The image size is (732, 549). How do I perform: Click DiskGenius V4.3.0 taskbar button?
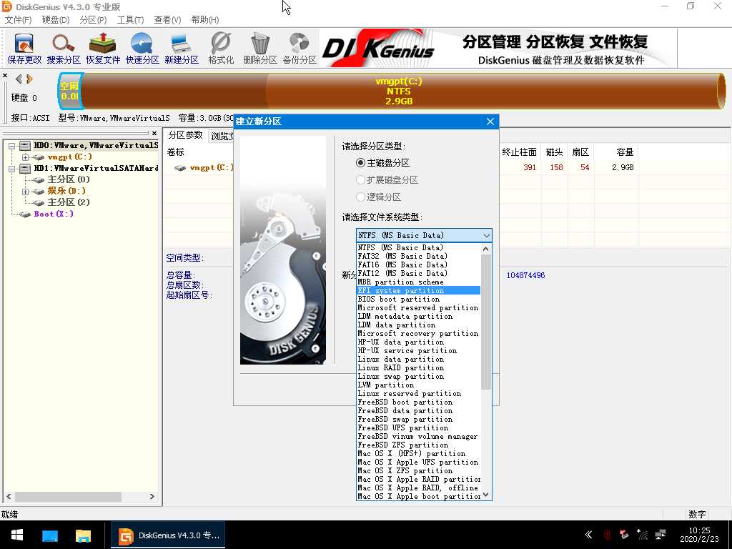point(168,535)
